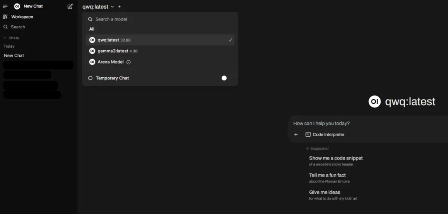448x214 pixels.
Task: Collapse the sidebar with the hamburger icon
Action: (x=5, y=6)
